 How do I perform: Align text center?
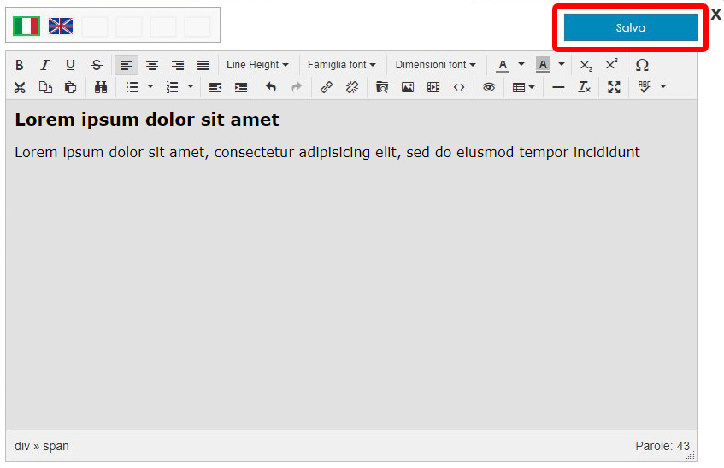(152, 65)
